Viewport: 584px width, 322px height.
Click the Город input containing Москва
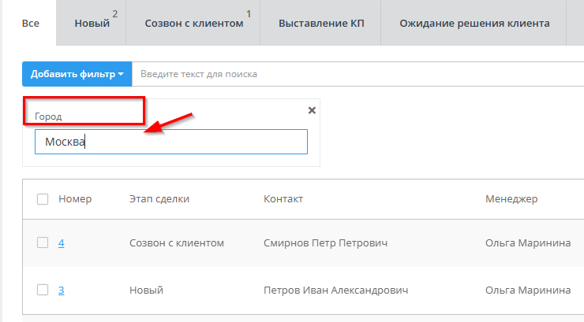click(170, 142)
